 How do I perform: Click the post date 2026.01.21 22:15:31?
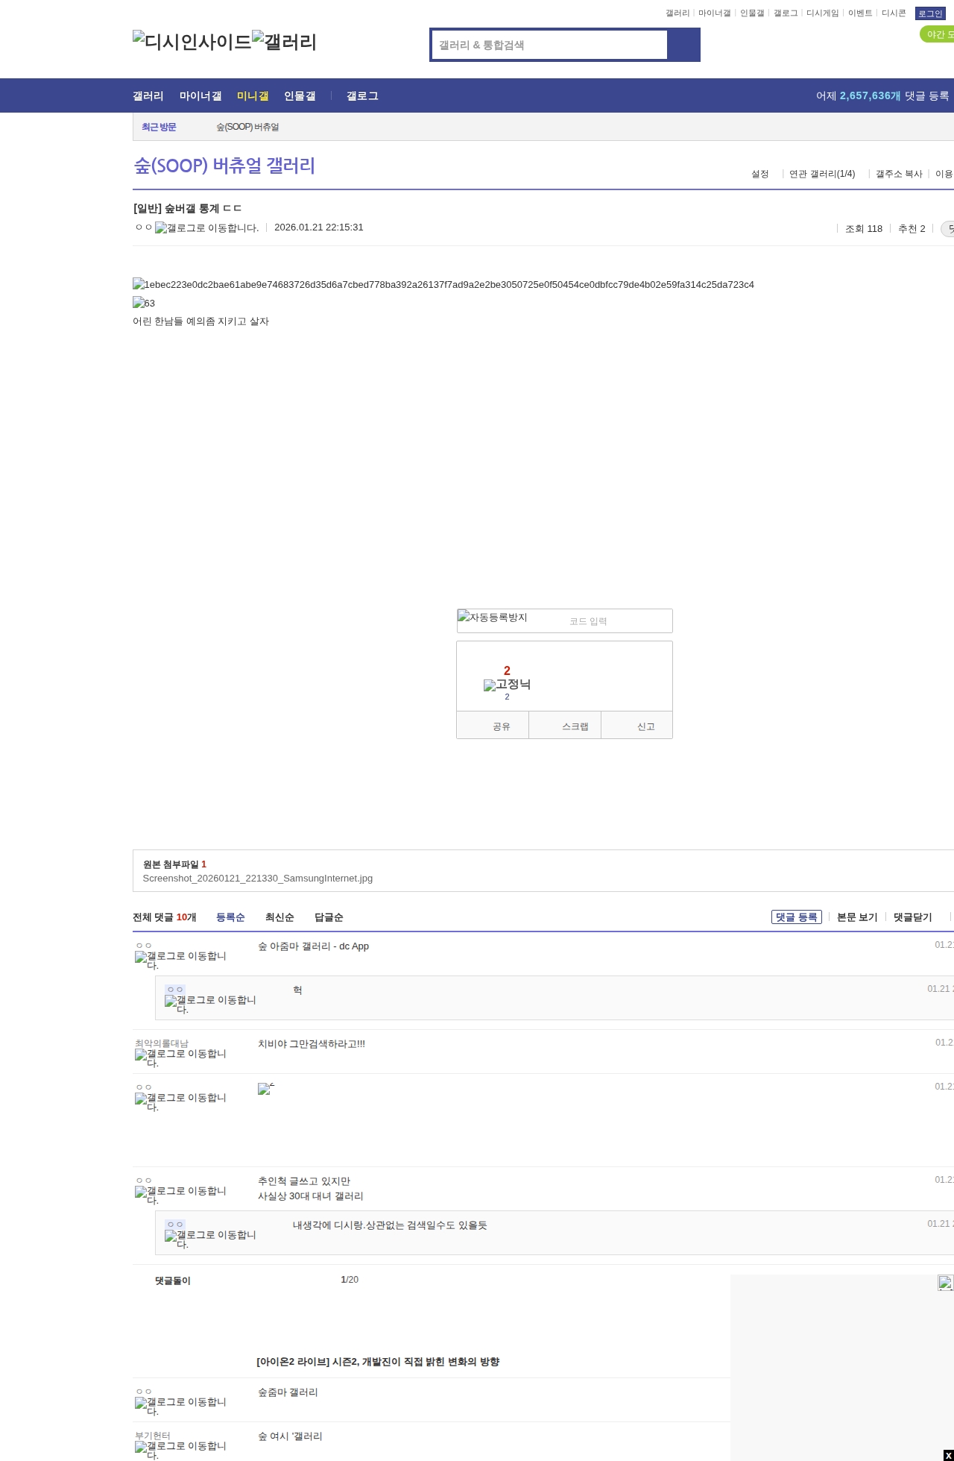coord(319,227)
